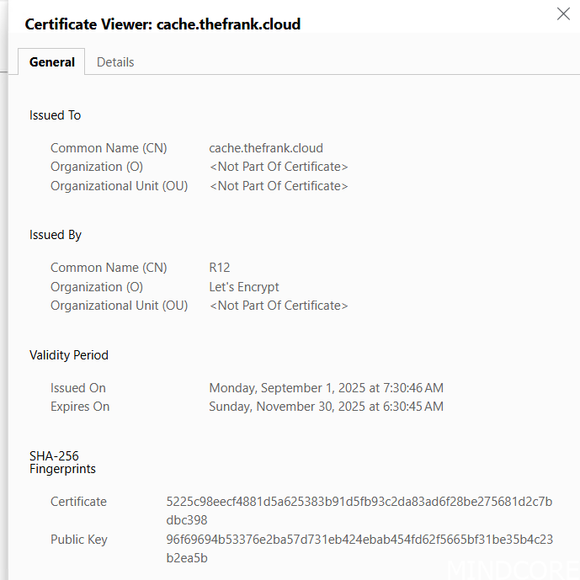Click the Expires On label
580x580 pixels.
pos(80,407)
